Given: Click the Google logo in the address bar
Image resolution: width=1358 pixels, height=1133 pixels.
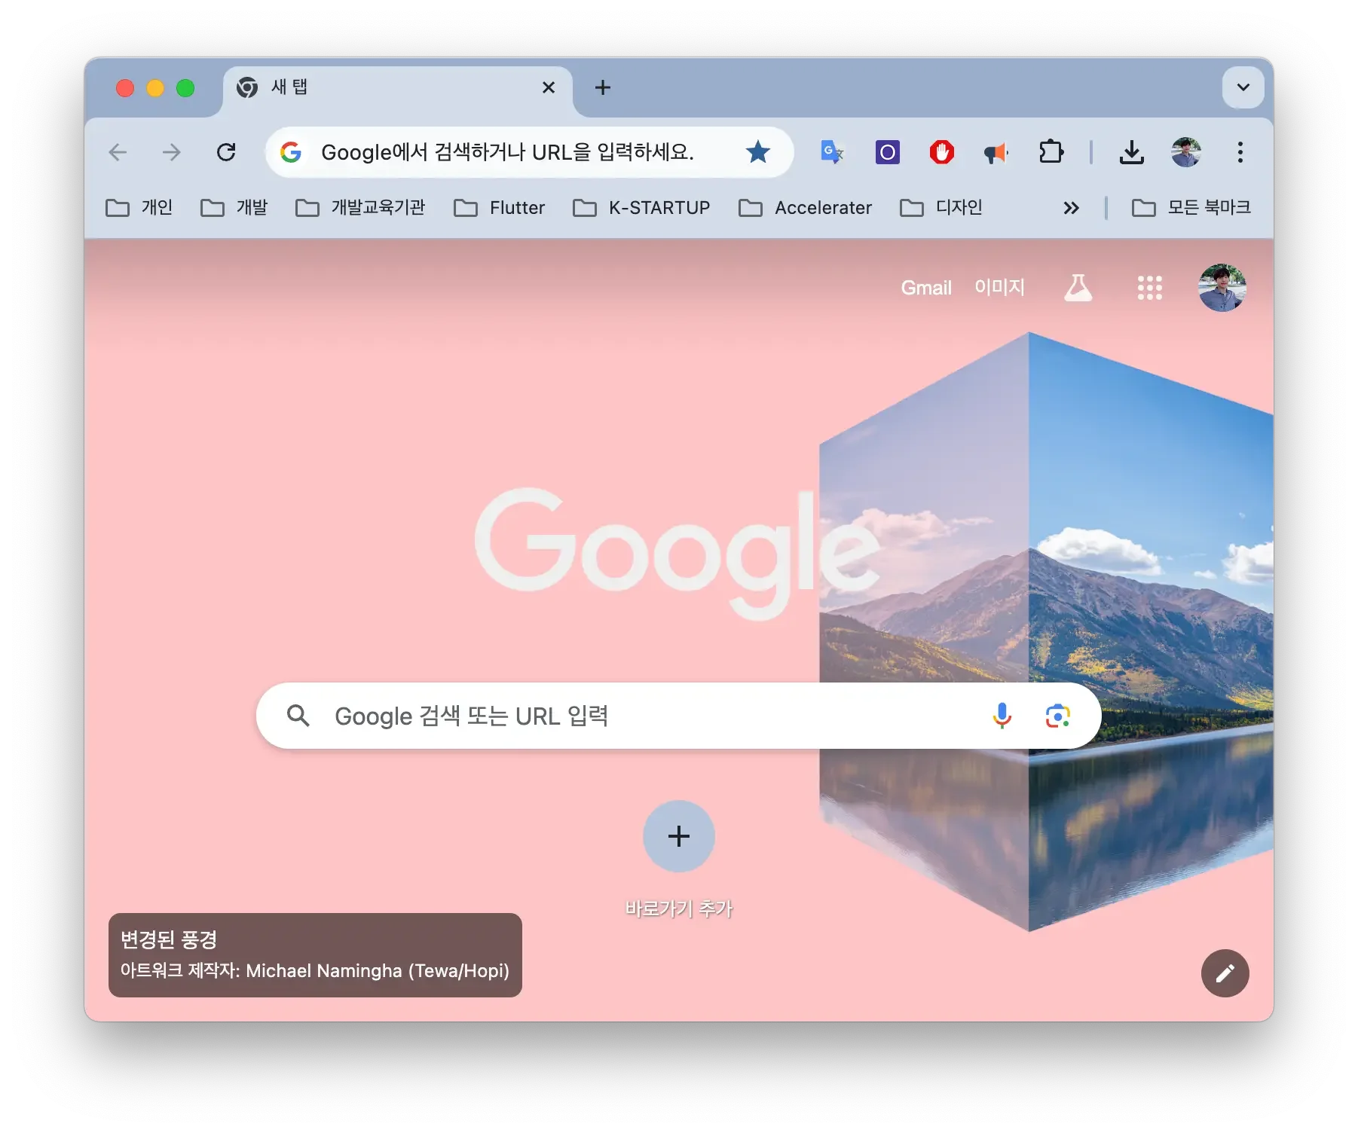Looking at the screenshot, I should pos(291,152).
